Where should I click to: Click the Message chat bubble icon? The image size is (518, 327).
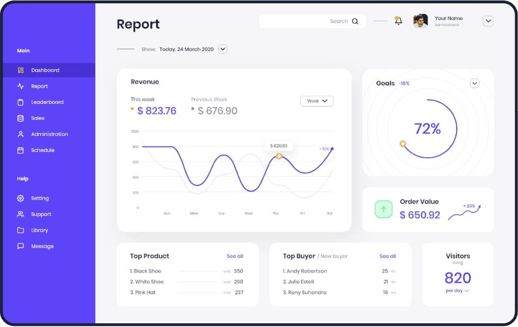point(21,246)
